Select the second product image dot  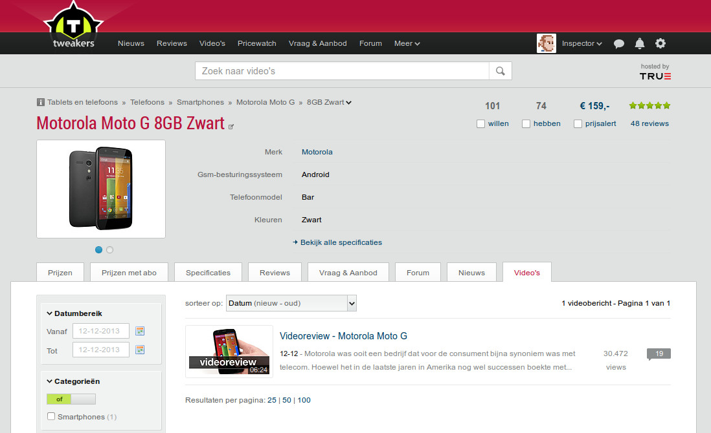109,249
